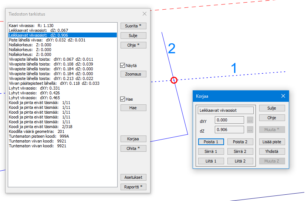Click Yhdistä button in Korjaa dialog

click(272, 151)
